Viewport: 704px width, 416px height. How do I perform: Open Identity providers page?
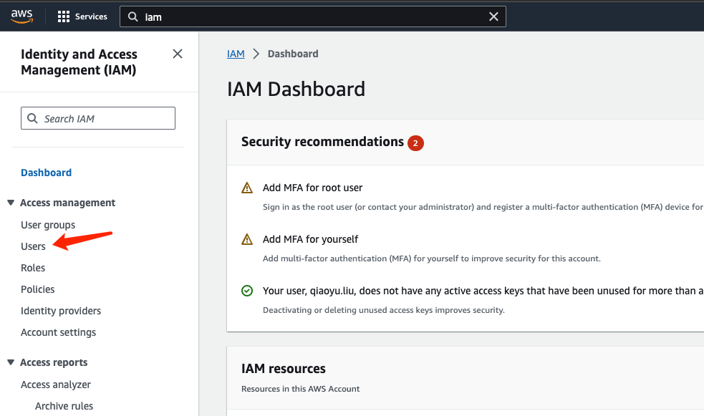(x=61, y=311)
